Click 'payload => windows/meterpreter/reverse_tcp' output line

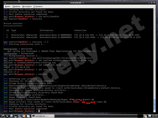click(30, 63)
